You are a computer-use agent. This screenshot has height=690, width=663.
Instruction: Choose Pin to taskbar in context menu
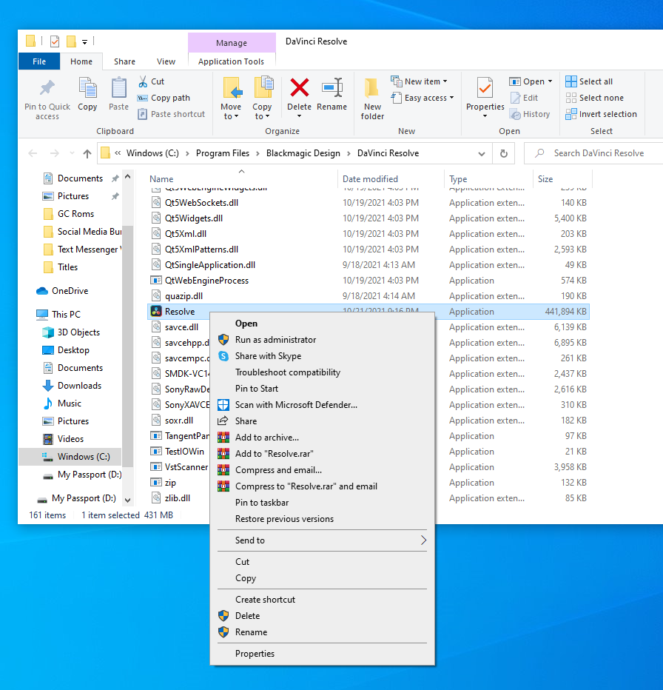click(322, 503)
